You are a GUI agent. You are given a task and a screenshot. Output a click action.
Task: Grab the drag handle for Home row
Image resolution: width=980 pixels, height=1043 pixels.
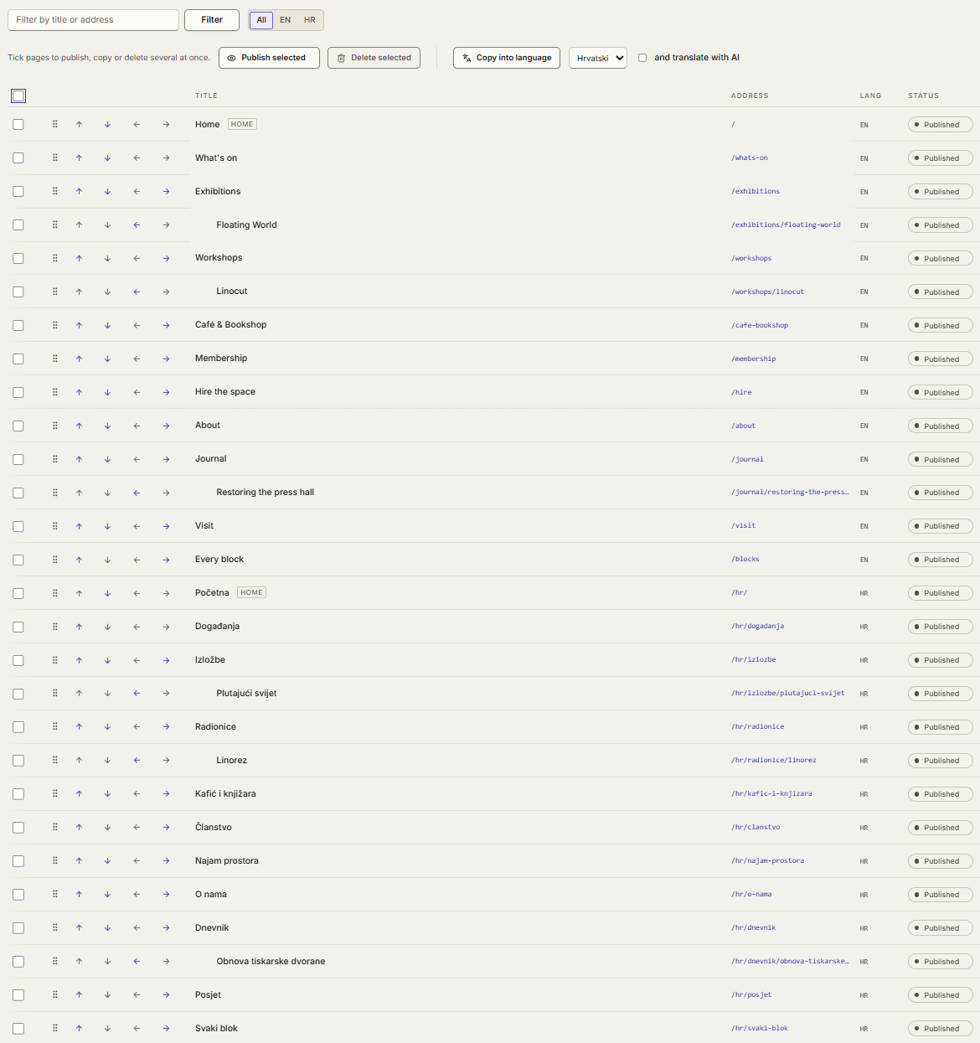coord(55,124)
